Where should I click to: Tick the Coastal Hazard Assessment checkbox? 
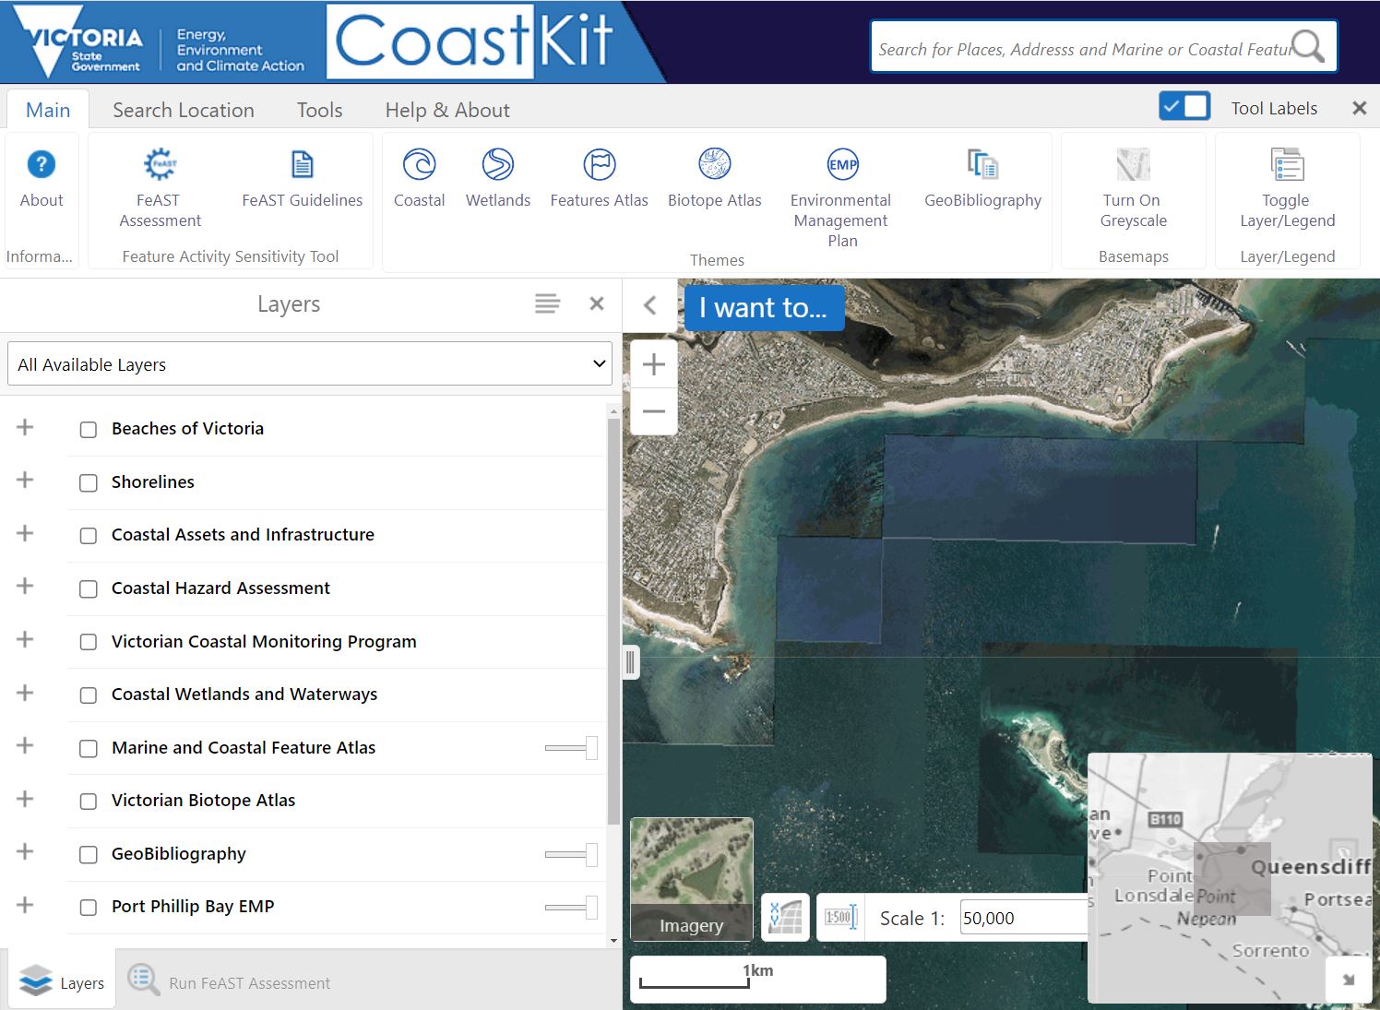(89, 589)
